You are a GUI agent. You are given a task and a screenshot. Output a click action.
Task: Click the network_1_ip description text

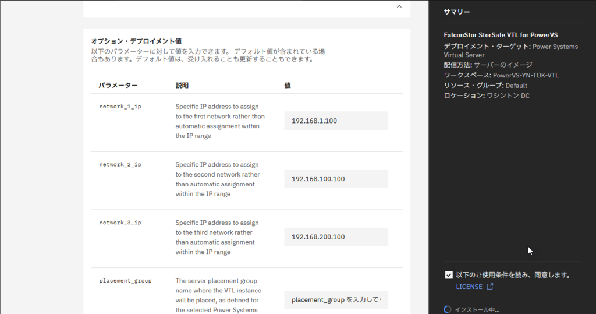click(220, 121)
